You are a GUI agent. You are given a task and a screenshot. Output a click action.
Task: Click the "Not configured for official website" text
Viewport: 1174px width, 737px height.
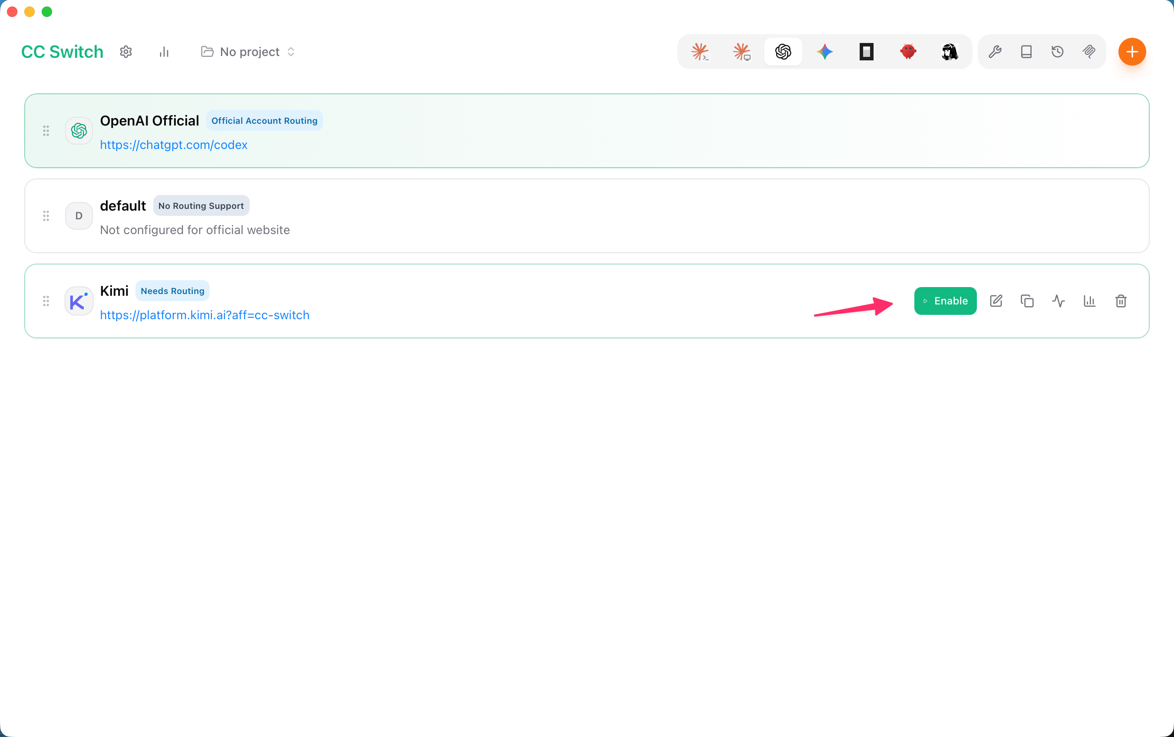point(195,230)
